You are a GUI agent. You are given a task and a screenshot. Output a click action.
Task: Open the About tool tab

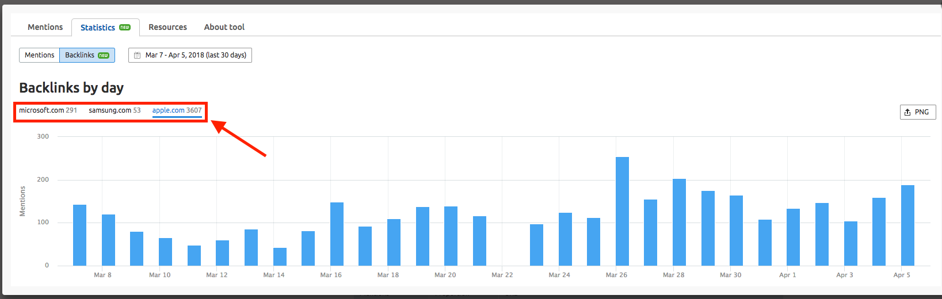224,27
